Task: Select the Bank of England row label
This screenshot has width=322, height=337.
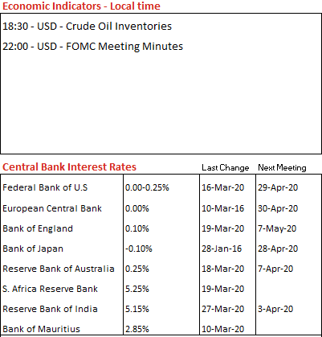Action: click(38, 228)
